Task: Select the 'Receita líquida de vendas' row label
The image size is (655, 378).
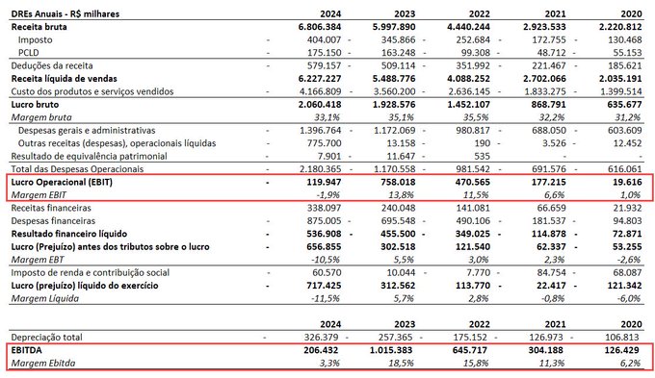Action: click(64, 79)
